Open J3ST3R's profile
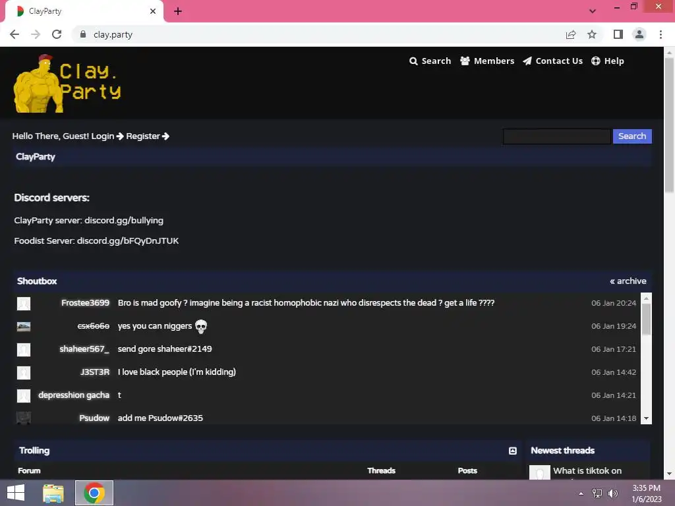Screen dimensions: 675x506 (95, 372)
